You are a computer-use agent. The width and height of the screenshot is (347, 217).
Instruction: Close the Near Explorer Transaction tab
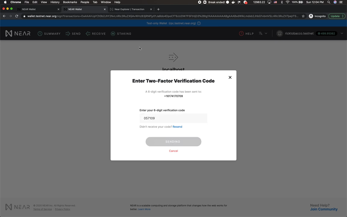[x=151, y=9]
